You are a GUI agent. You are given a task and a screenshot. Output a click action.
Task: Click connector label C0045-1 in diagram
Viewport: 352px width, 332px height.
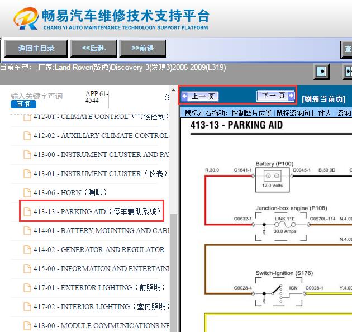tap(302, 170)
